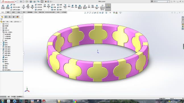Select the Mirror tool in the ribbon
This screenshot has width=184, height=103.
pos(60,10)
